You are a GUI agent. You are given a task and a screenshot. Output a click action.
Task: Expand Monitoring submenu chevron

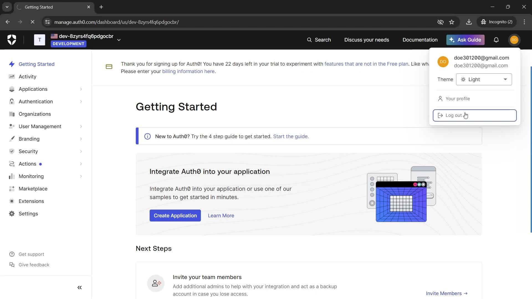pos(81,176)
